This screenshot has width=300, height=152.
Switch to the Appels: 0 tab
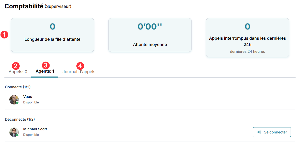tap(18, 72)
